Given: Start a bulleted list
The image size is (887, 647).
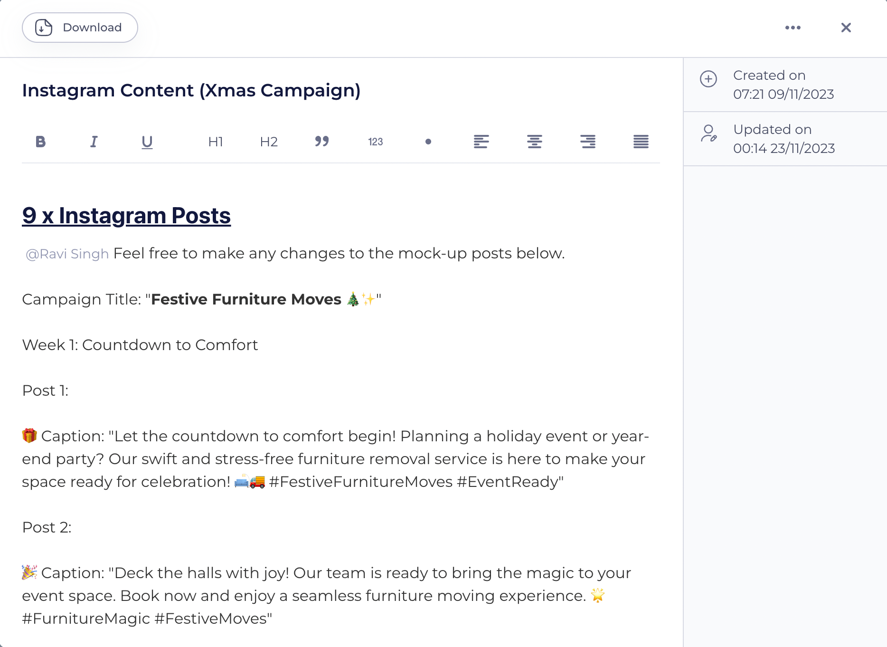Looking at the screenshot, I should (428, 142).
